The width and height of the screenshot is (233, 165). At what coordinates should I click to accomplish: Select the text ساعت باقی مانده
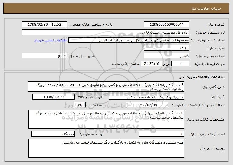[x=126, y=64]
